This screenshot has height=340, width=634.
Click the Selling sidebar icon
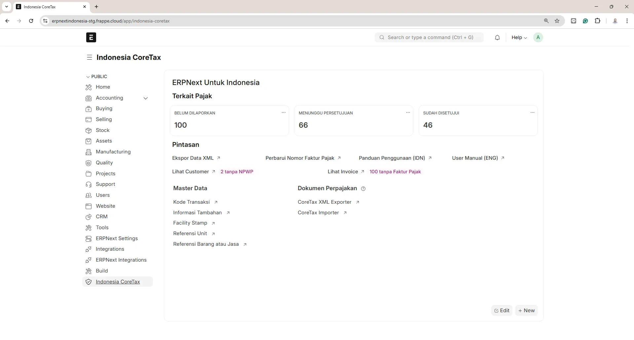(x=89, y=120)
